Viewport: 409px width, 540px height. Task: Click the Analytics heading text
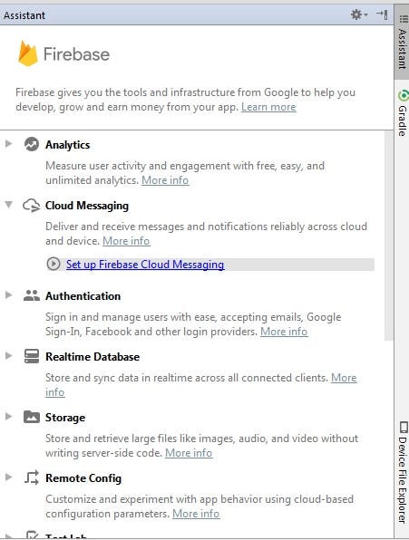tap(67, 145)
